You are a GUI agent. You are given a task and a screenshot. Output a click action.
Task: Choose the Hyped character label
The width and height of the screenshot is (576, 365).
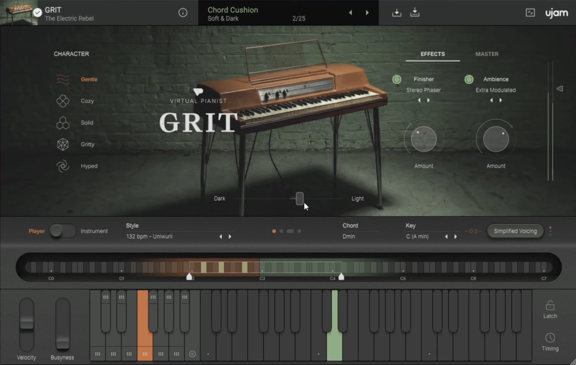tap(89, 166)
